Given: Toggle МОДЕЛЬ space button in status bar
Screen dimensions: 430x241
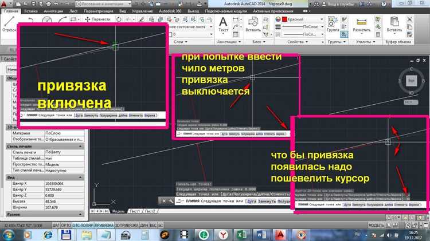Looking at the screenshot, I should [376, 225].
